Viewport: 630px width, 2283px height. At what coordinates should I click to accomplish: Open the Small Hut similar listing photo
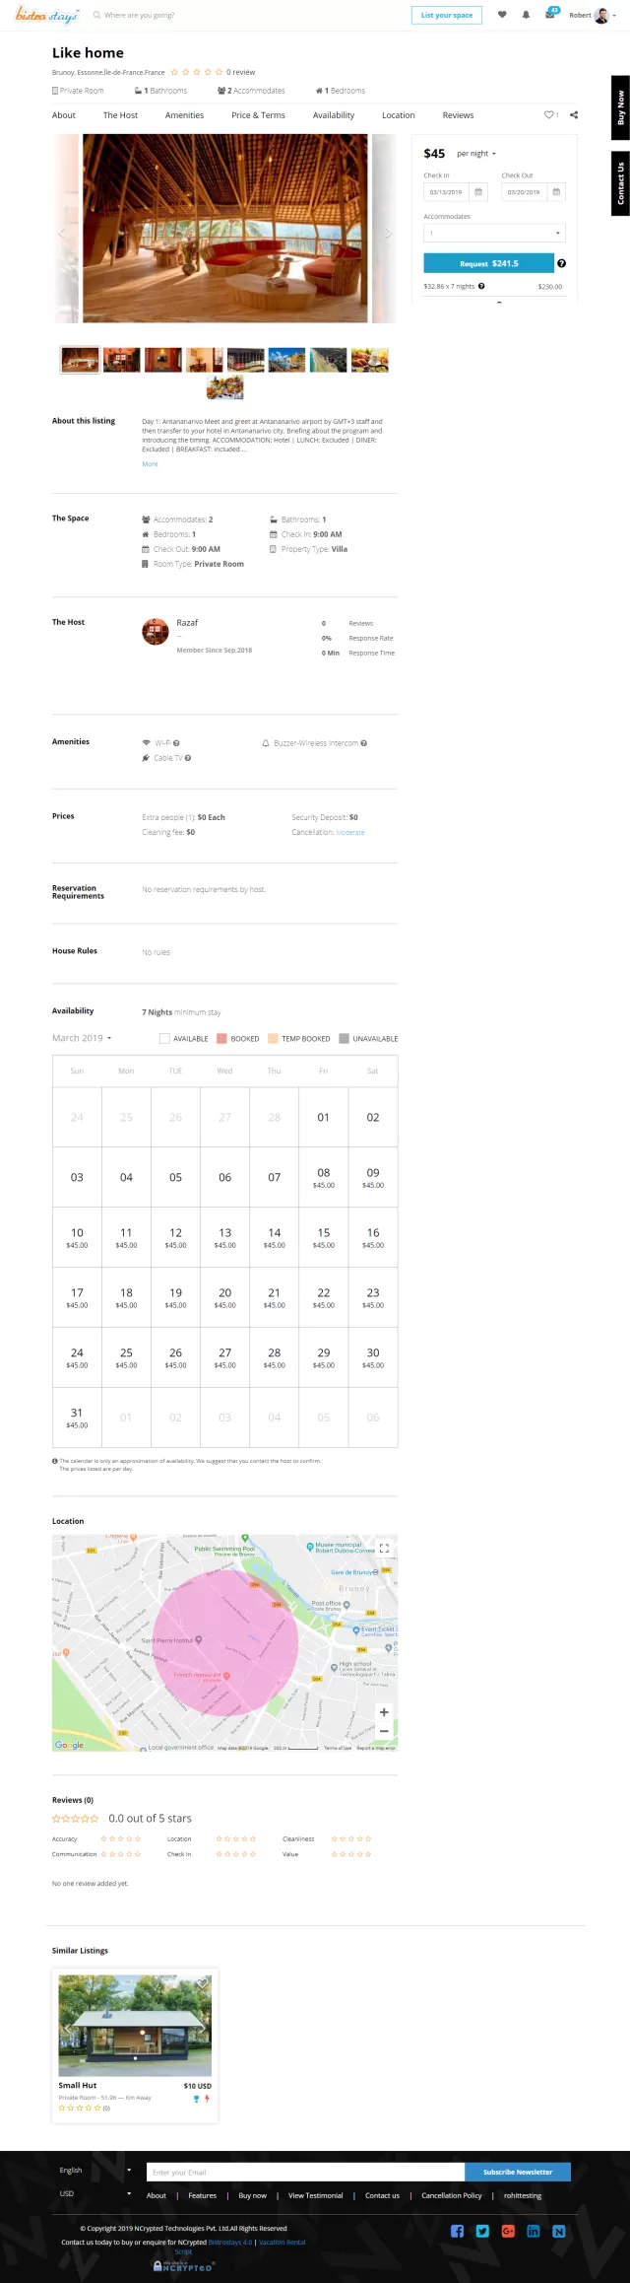pyautogui.click(x=135, y=2025)
